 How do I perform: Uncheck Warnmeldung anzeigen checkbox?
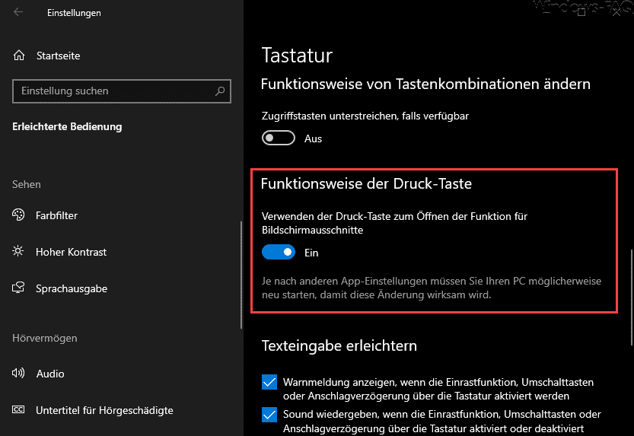tap(269, 382)
